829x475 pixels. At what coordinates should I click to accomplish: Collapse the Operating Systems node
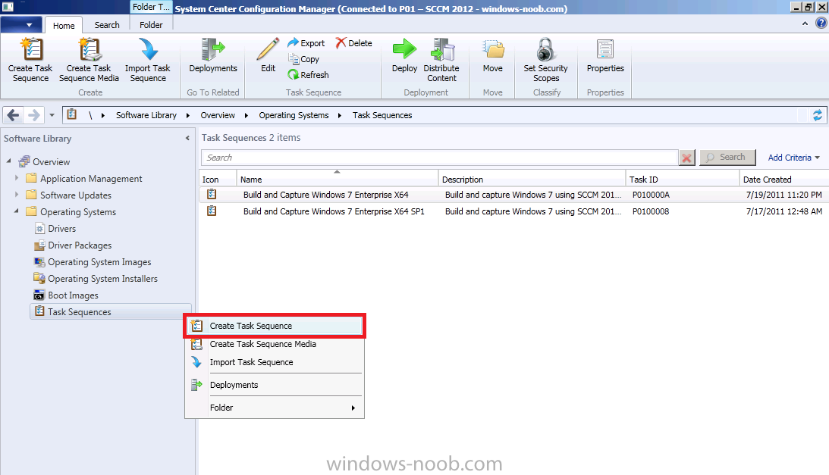tap(17, 211)
